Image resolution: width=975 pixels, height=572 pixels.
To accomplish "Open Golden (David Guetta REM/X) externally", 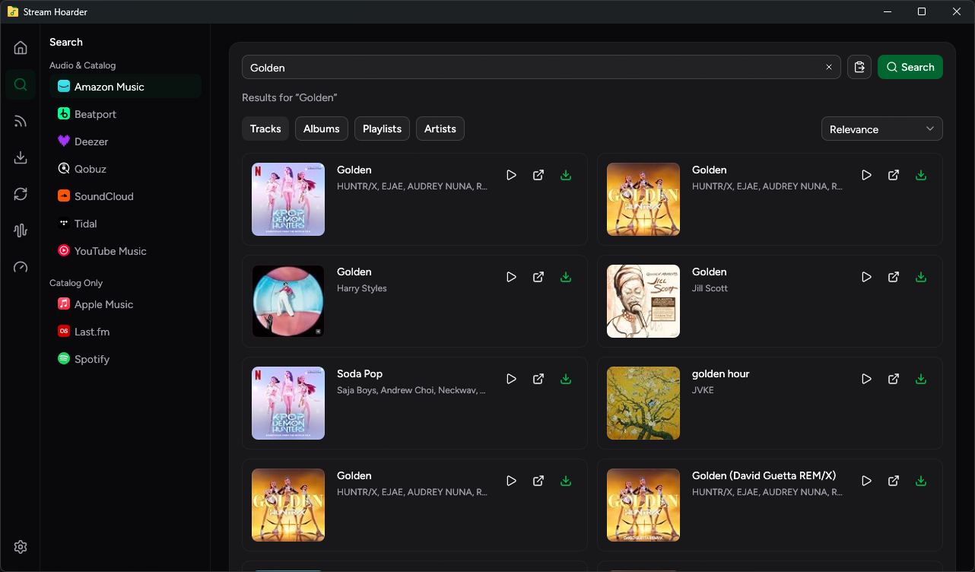I will tap(894, 481).
